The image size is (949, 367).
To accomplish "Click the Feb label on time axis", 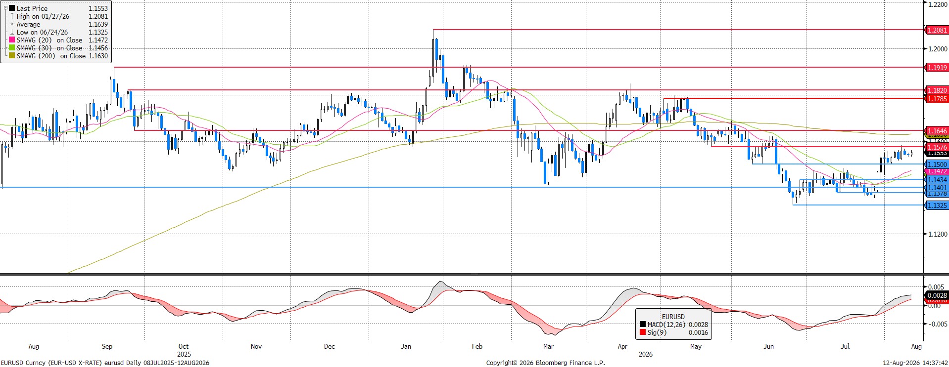I will (477, 346).
